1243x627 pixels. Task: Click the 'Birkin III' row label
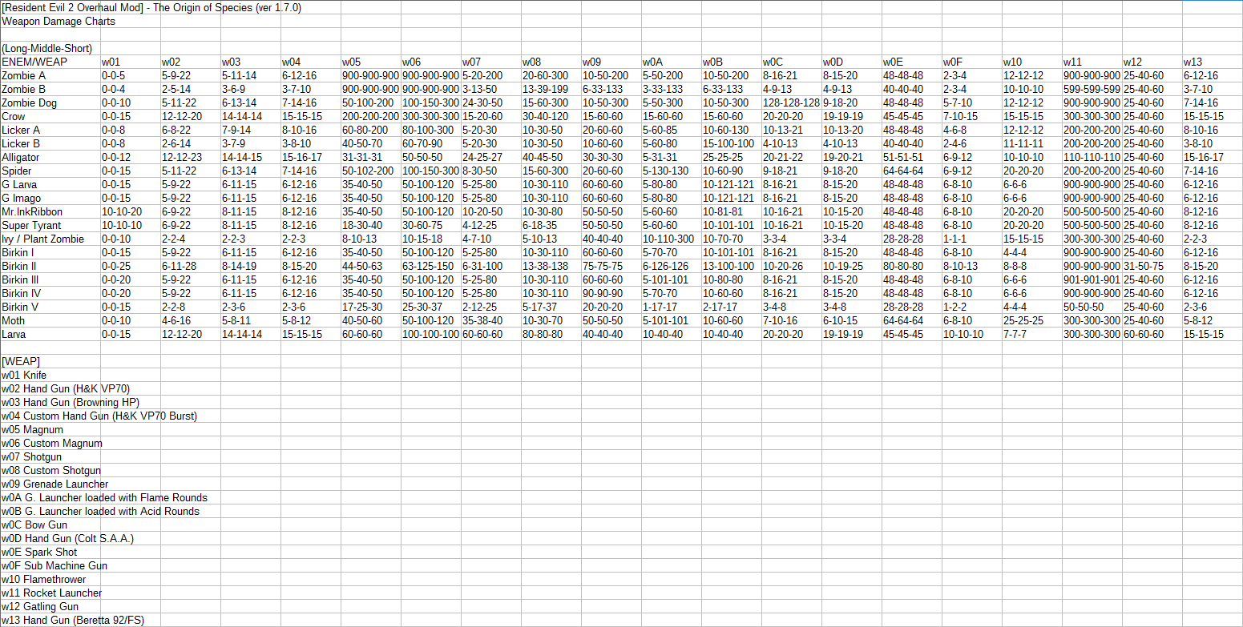50,279
